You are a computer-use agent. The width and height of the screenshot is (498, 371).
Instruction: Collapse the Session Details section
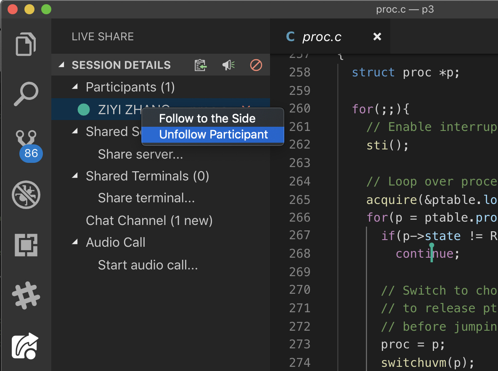coord(62,65)
